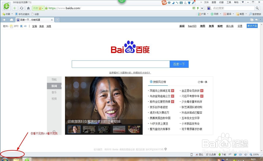Toggle the sidebar panel icon left of tabs
This screenshot has height=161, width=263.
[4, 20]
